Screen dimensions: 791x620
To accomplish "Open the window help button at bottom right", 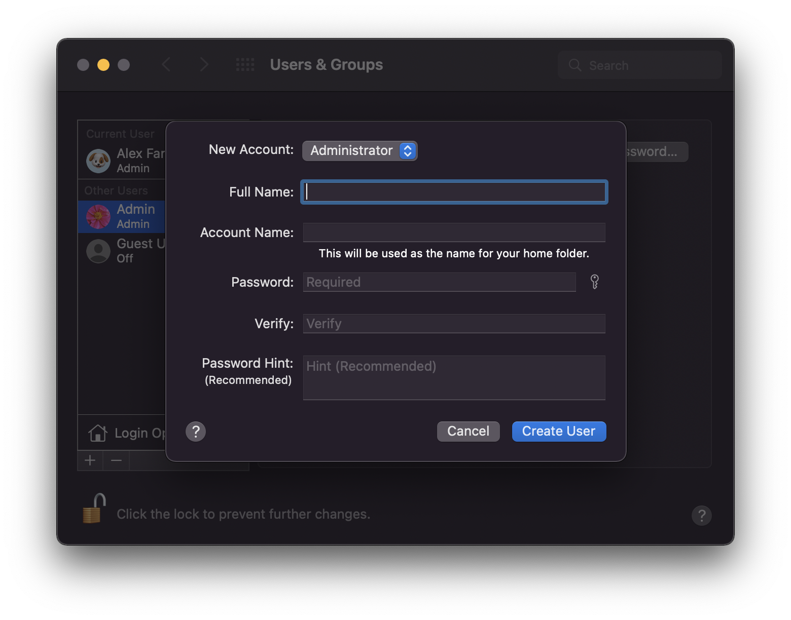I will point(702,516).
